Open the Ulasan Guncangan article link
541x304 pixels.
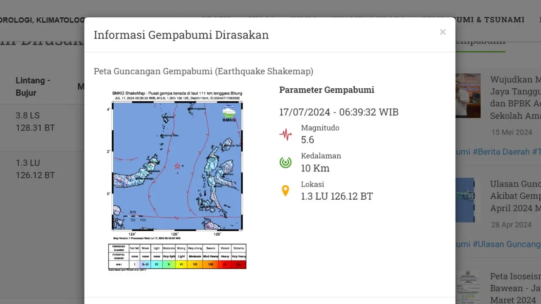[x=515, y=196]
